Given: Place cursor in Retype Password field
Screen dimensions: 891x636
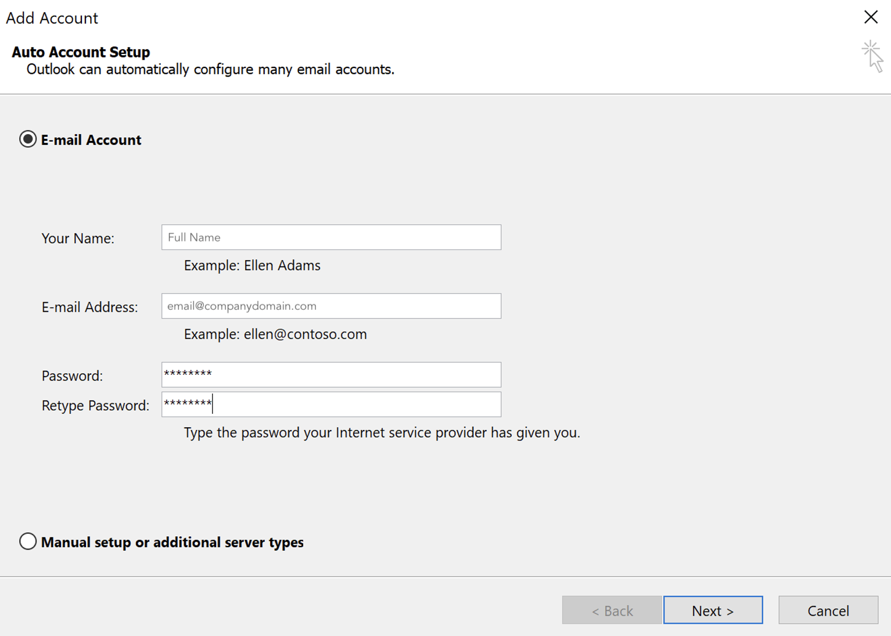Looking at the screenshot, I should click(331, 404).
